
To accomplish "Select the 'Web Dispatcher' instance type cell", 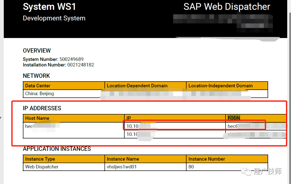I will 64,167.
